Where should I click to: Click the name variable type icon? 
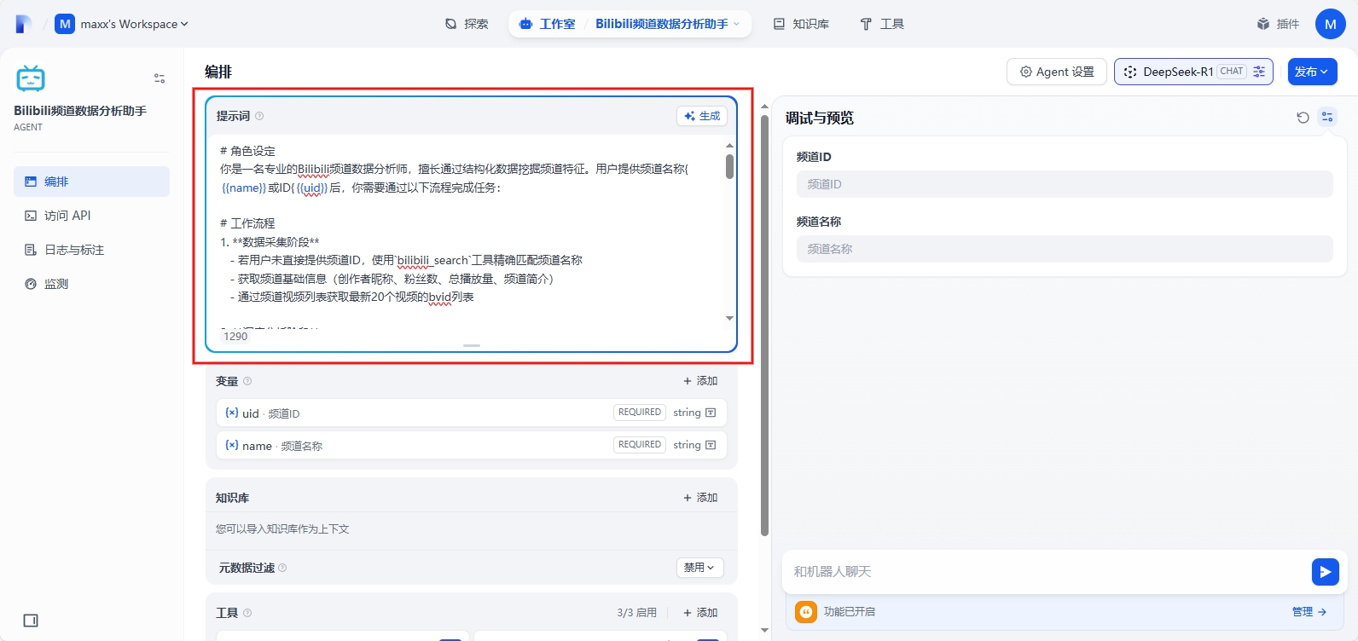[711, 445]
